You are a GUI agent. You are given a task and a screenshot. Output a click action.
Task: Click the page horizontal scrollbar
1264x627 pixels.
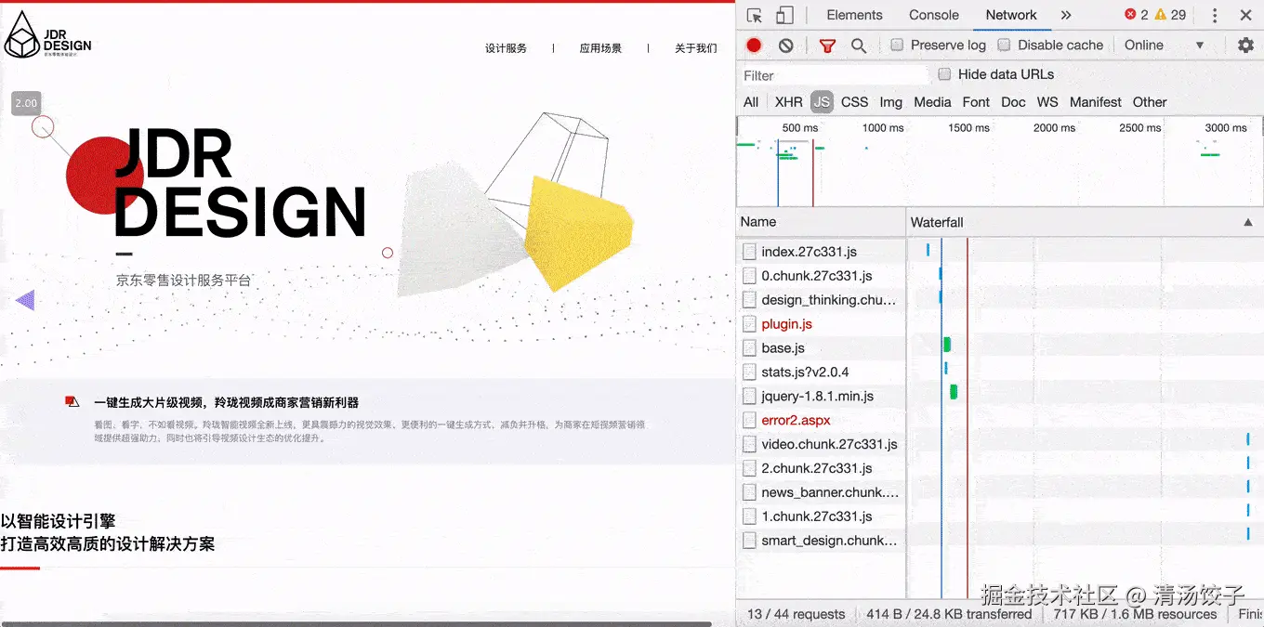click(356, 623)
